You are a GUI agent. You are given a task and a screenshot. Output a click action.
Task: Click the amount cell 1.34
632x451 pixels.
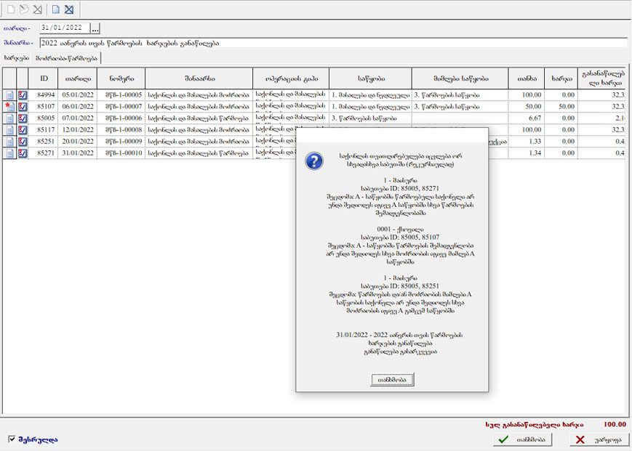coord(527,153)
